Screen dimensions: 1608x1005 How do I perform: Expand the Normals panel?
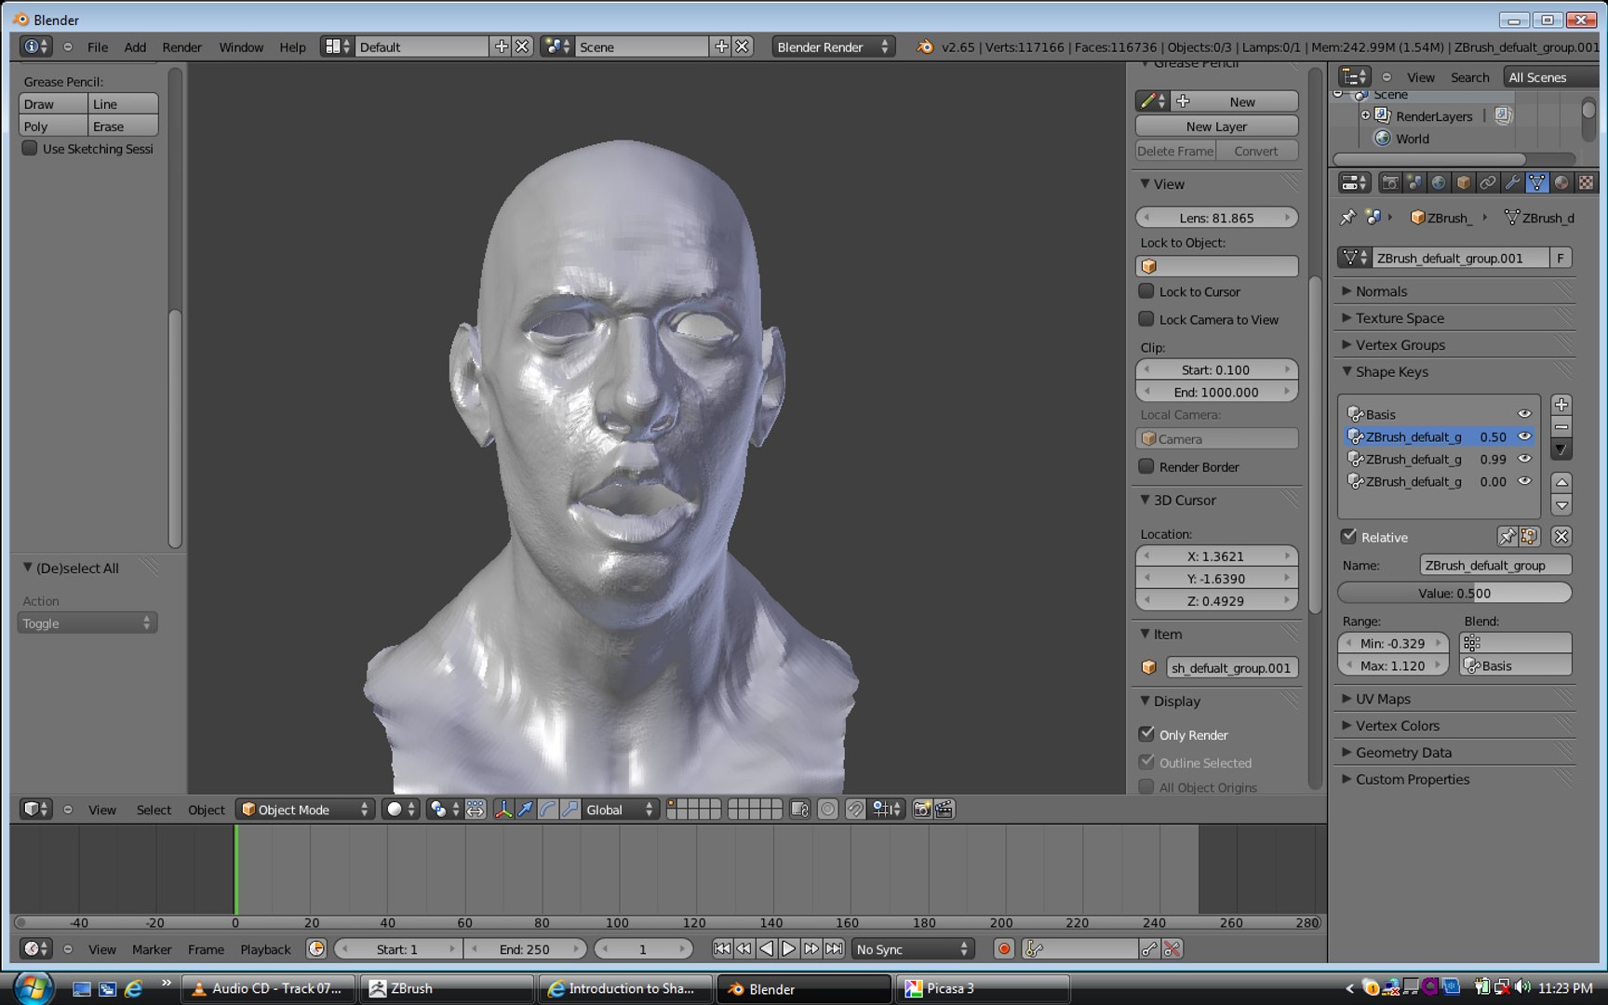pyautogui.click(x=1381, y=291)
